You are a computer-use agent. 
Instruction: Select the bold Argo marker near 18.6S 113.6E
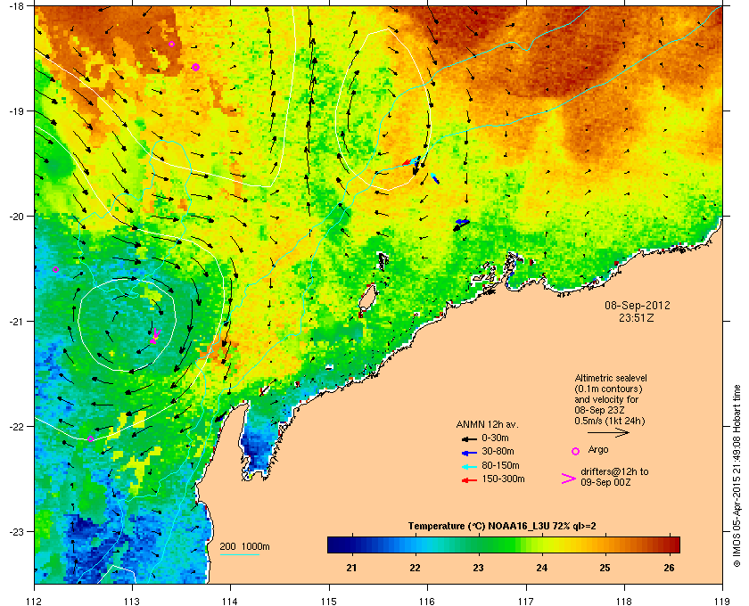pos(195,68)
